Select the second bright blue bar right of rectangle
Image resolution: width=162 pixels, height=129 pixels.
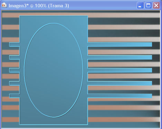120,57
